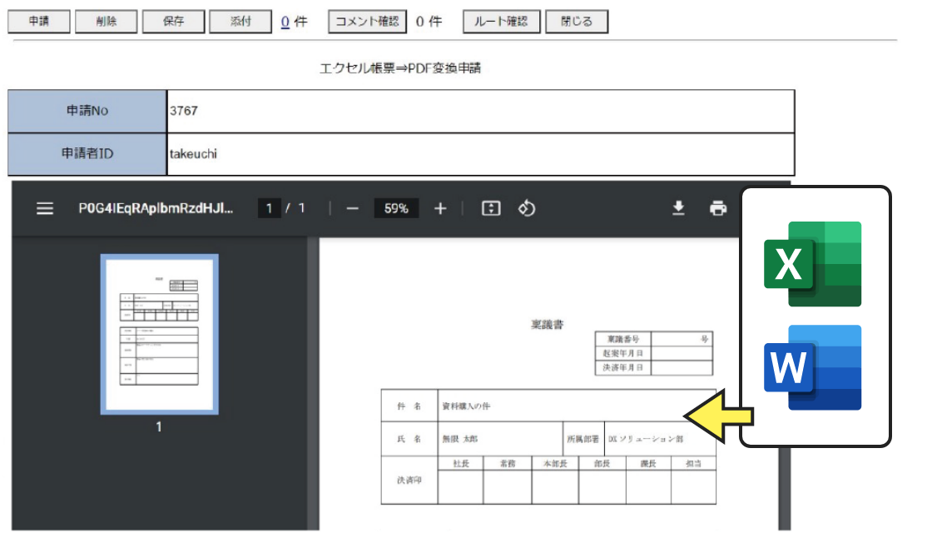Open the attachment count link 0
This screenshot has width=937, height=548.
click(285, 22)
